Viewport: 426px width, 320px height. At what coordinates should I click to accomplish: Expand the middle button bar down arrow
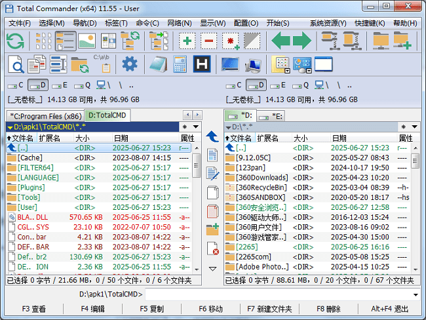[x=212, y=269]
